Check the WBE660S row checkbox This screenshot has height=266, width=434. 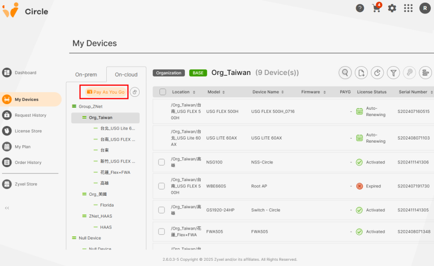click(162, 186)
